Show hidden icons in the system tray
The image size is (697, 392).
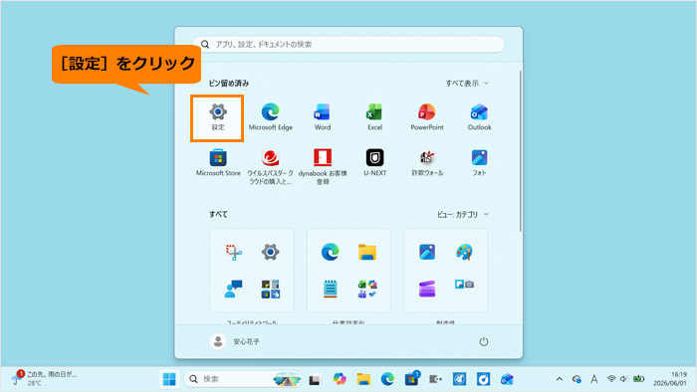point(560,379)
